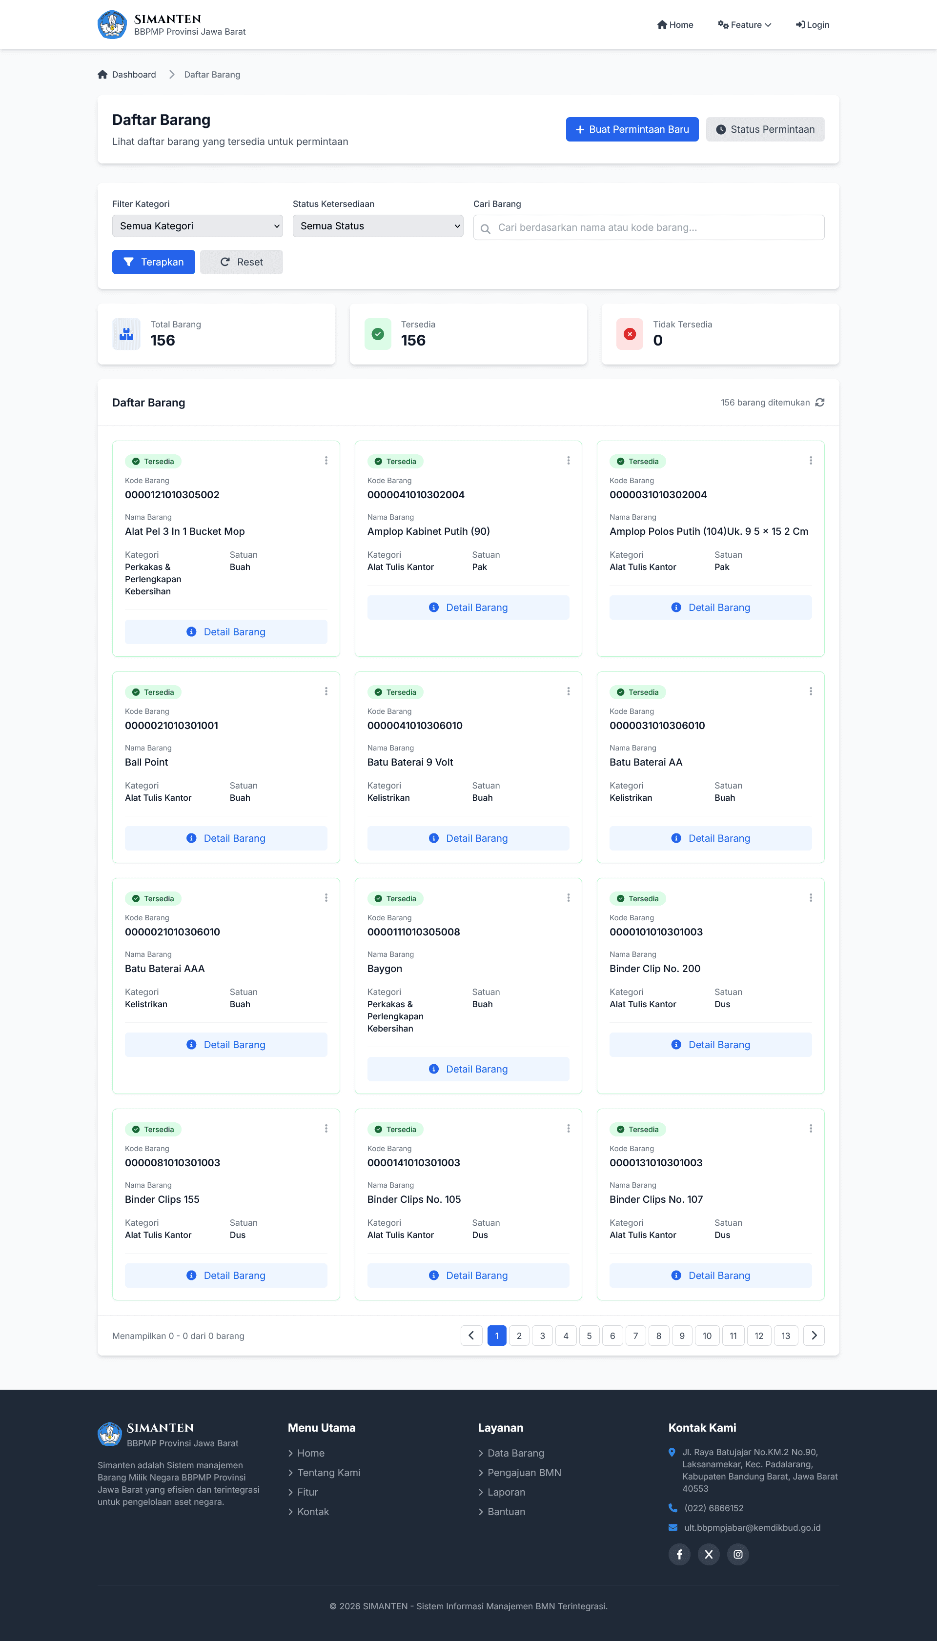Image resolution: width=937 pixels, height=1641 pixels.
Task: Click the Dashboard home breadcrumb icon
Action: click(102, 75)
